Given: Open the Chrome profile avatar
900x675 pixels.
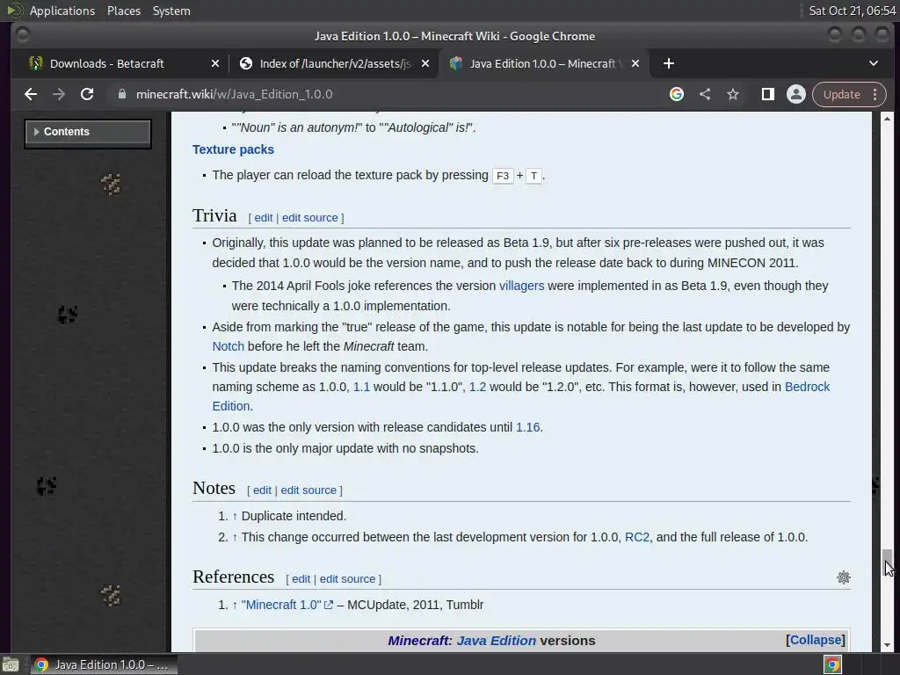Looking at the screenshot, I should point(796,94).
